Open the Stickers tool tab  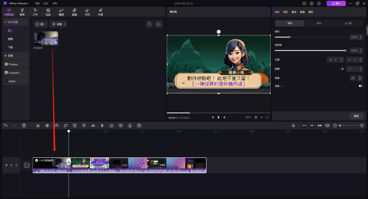pos(48,12)
